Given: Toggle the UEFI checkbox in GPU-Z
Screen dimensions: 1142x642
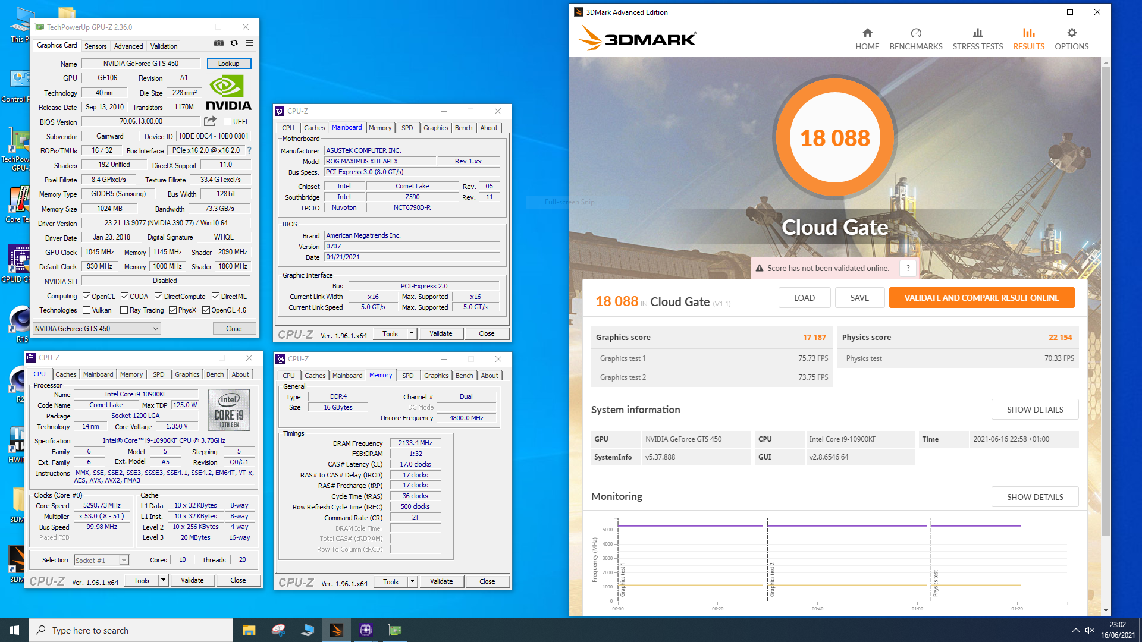Looking at the screenshot, I should click(227, 122).
